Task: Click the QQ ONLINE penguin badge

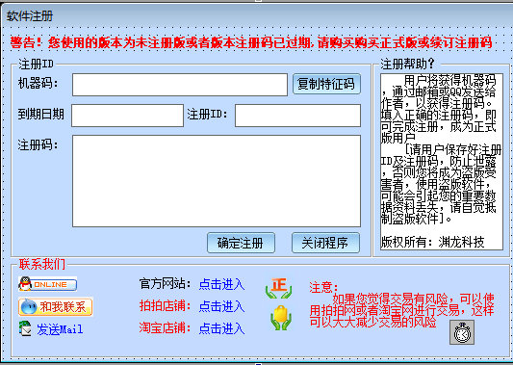Action: (48, 284)
